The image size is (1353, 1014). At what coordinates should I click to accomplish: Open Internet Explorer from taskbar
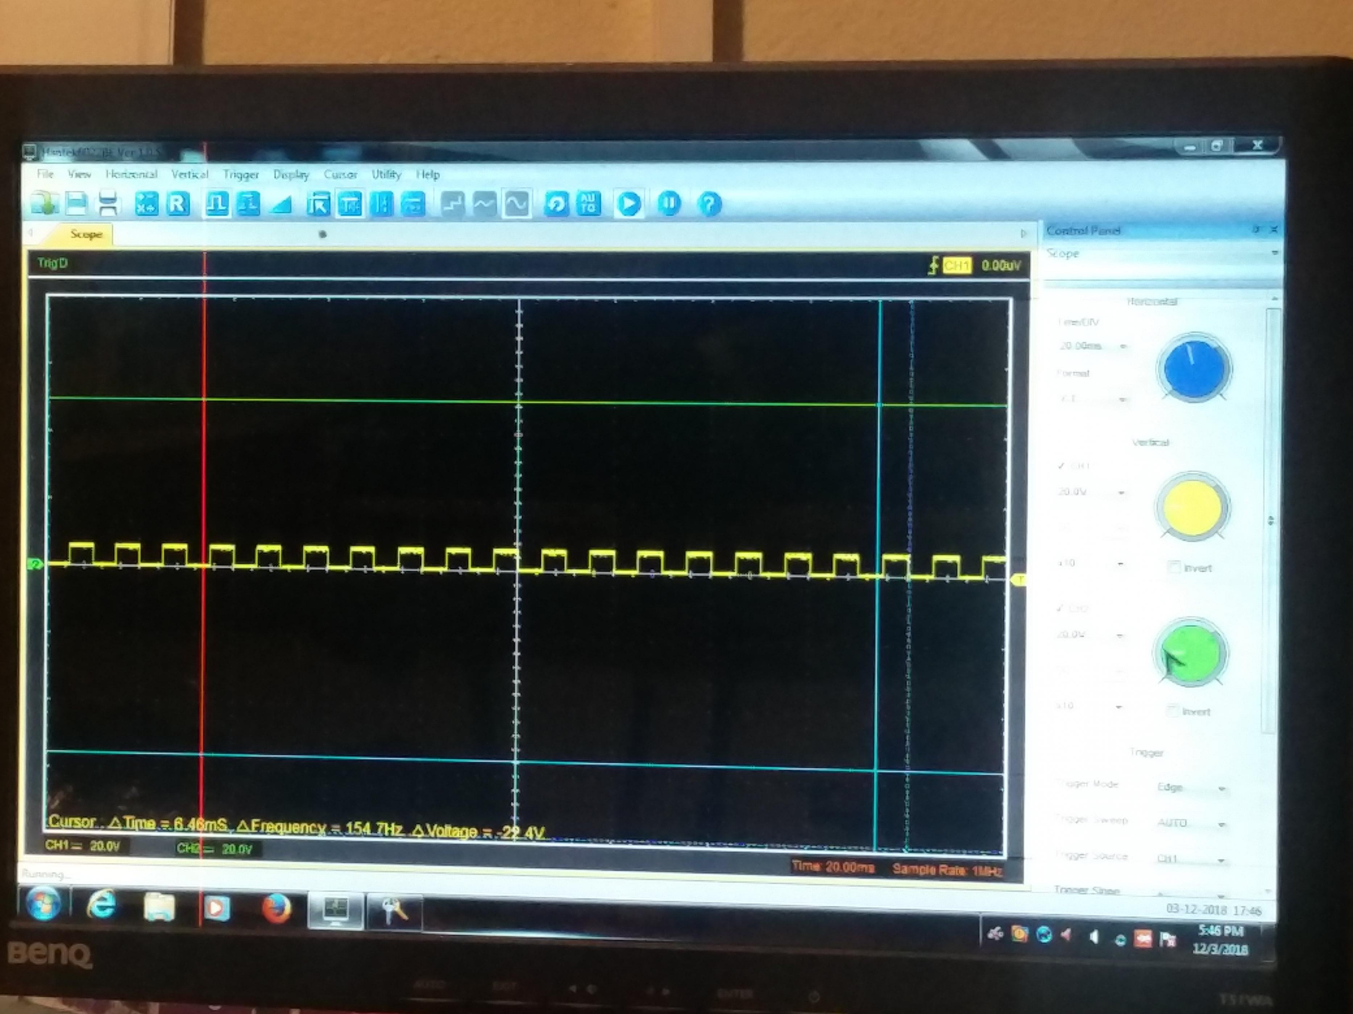101,905
